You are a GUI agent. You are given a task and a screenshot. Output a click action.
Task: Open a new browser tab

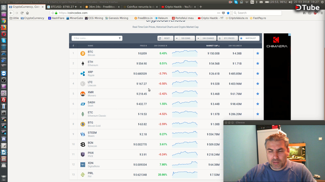(x=201, y=7)
